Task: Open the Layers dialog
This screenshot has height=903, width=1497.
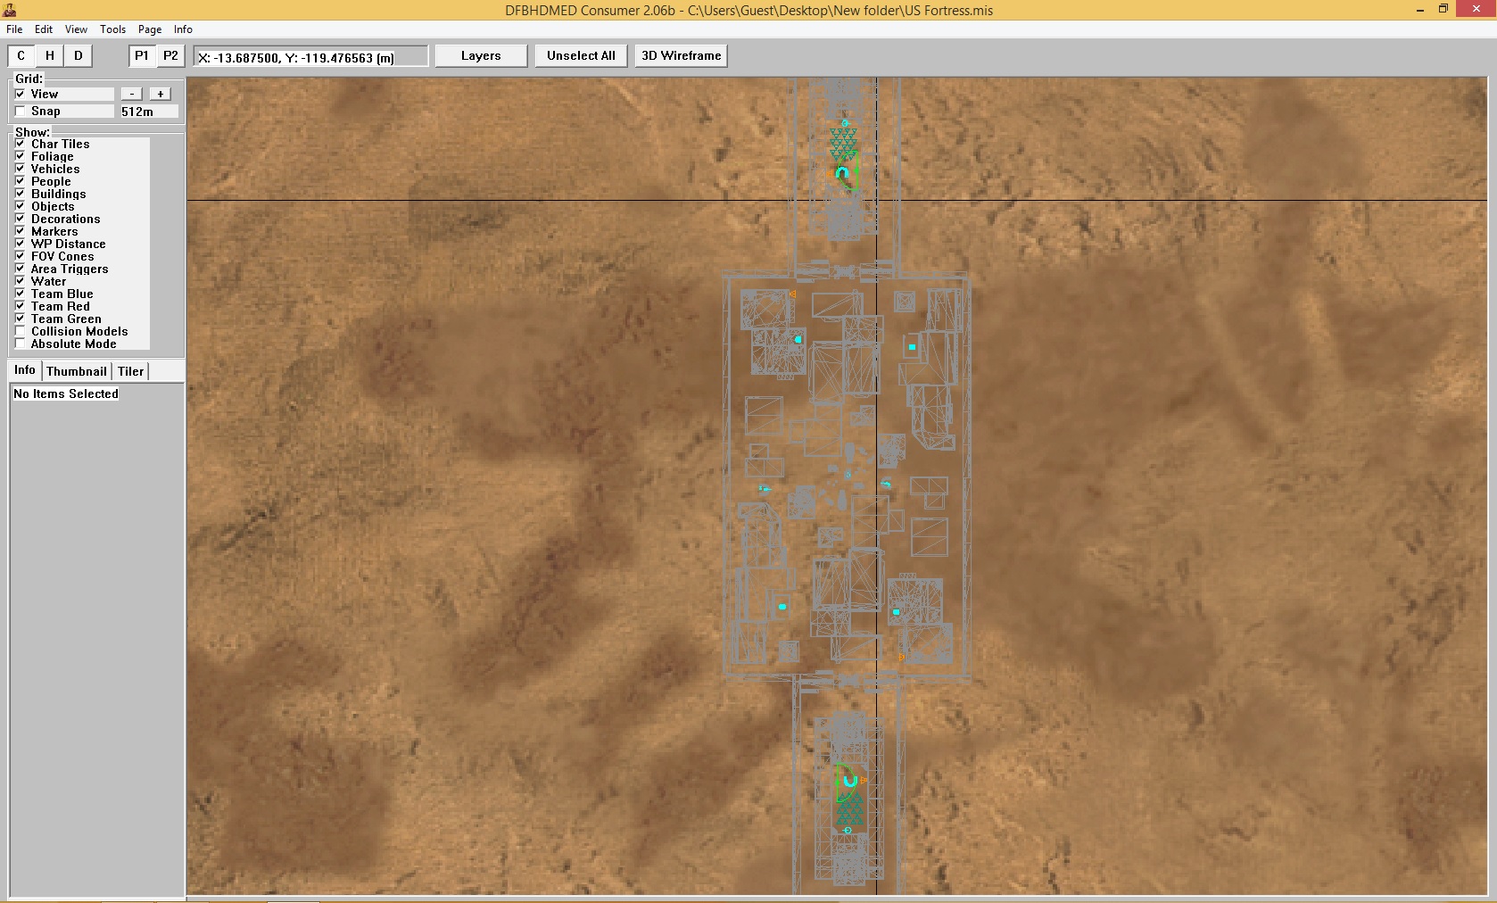Action: coord(481,55)
